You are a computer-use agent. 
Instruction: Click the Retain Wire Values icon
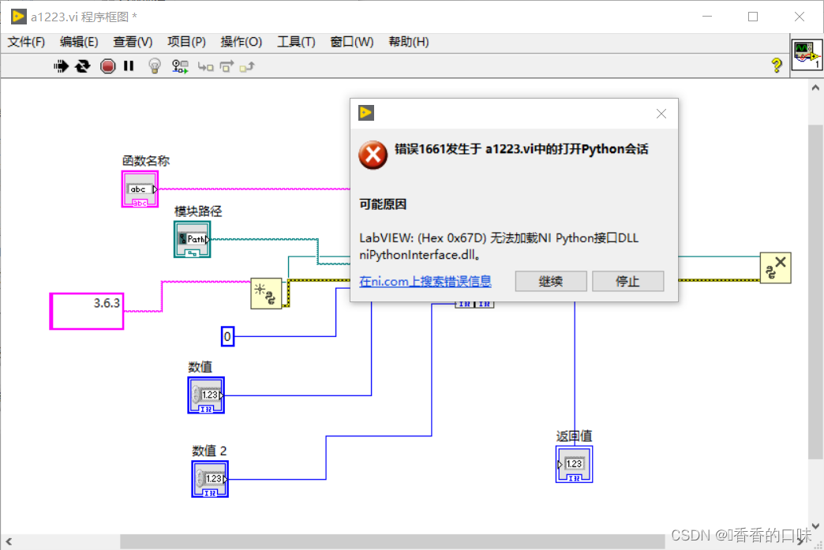coord(180,66)
